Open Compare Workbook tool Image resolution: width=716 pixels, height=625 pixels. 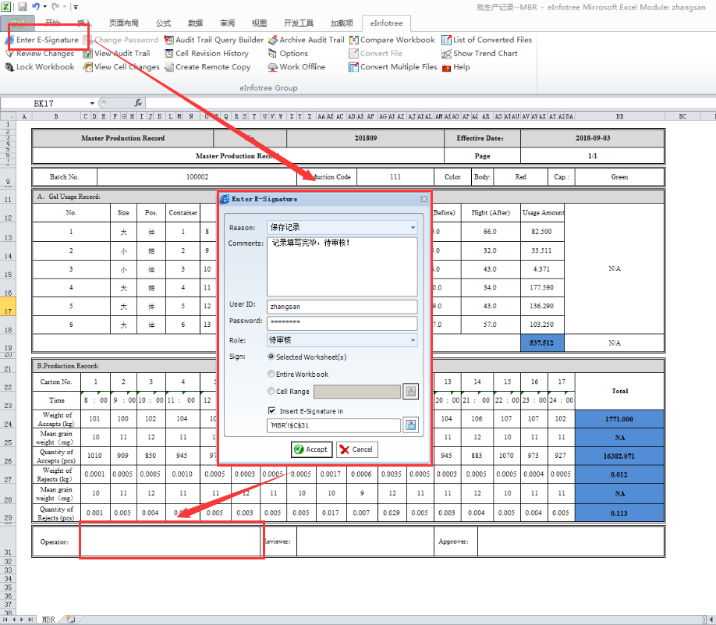click(x=397, y=40)
